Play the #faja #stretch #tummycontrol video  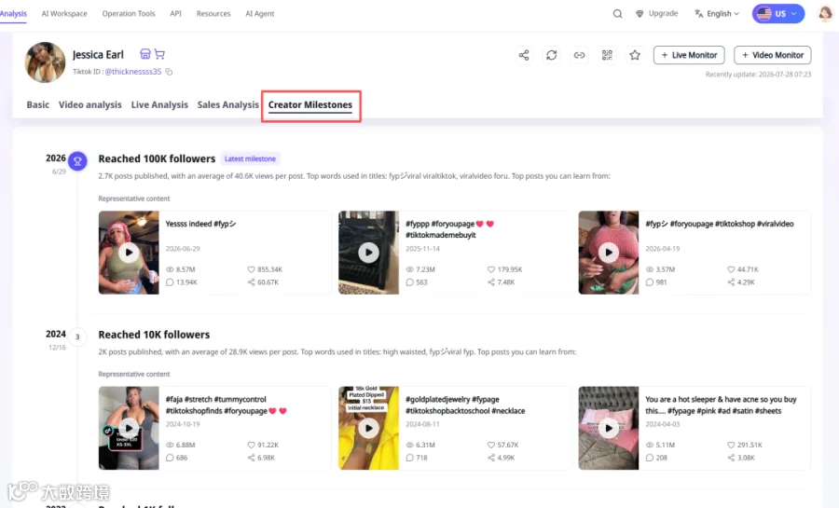(x=129, y=428)
